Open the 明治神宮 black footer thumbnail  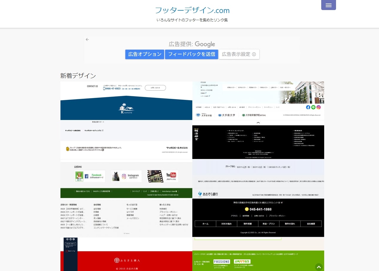tap(258, 142)
